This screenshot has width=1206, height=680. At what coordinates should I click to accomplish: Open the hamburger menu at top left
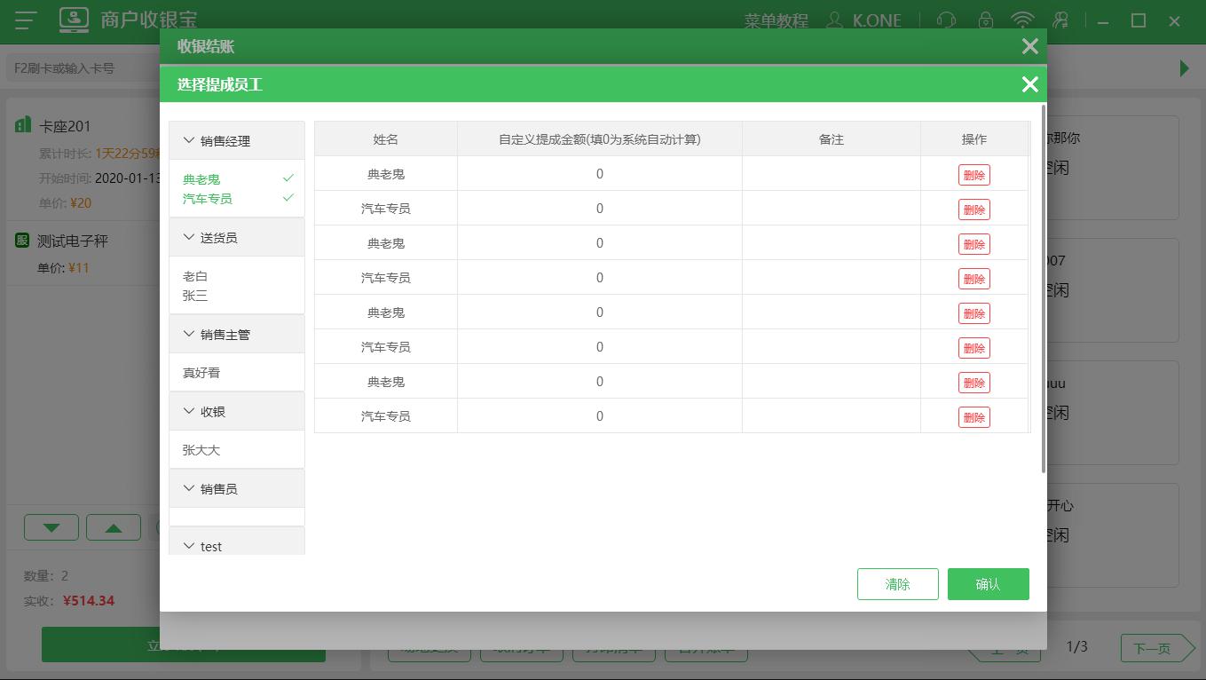[25, 20]
